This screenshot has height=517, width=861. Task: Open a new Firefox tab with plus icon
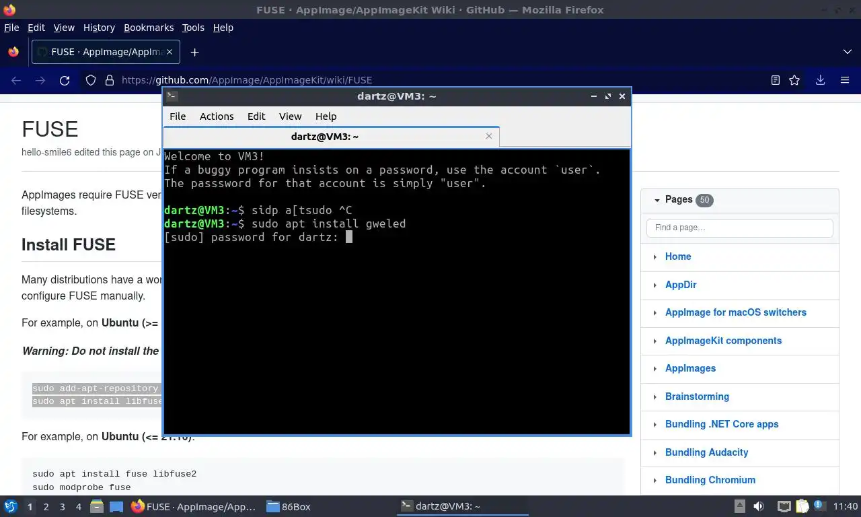[194, 52]
